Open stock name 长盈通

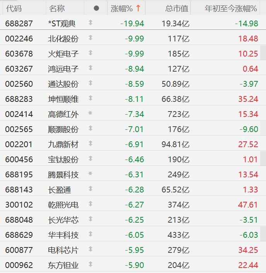click(x=60, y=190)
